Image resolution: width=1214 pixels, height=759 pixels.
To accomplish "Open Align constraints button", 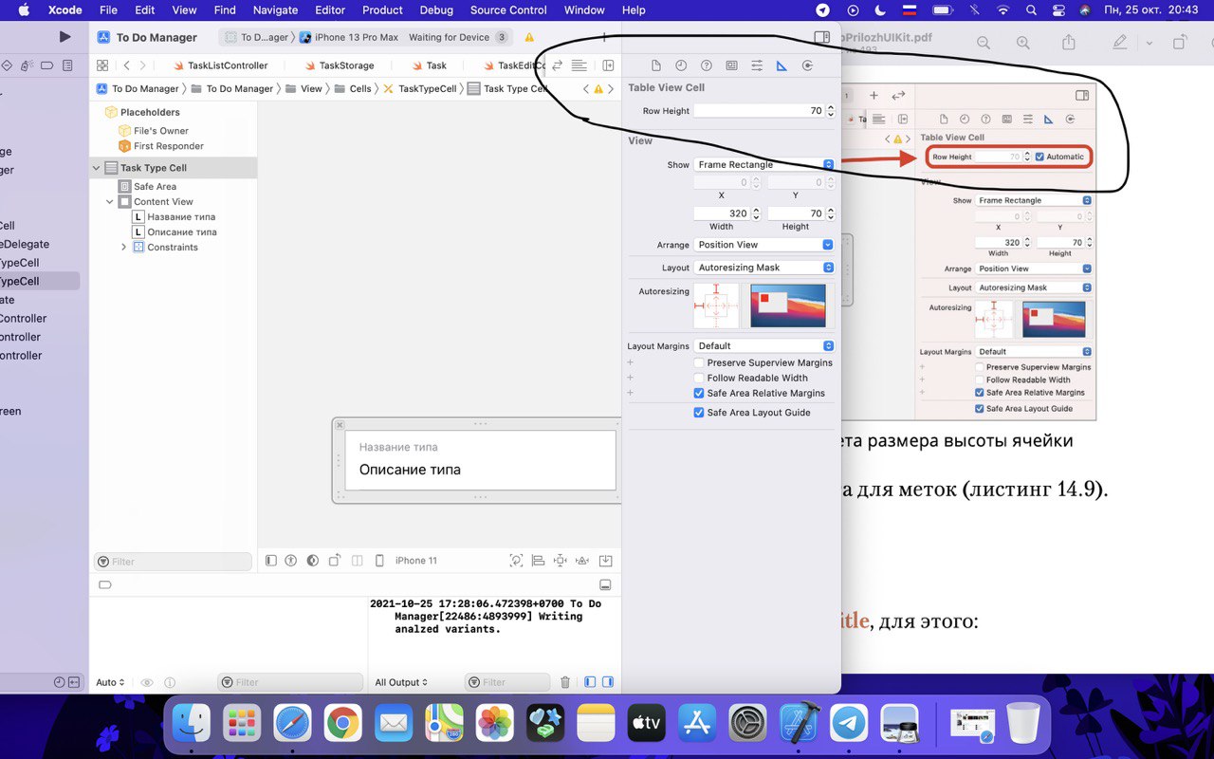I will [538, 561].
